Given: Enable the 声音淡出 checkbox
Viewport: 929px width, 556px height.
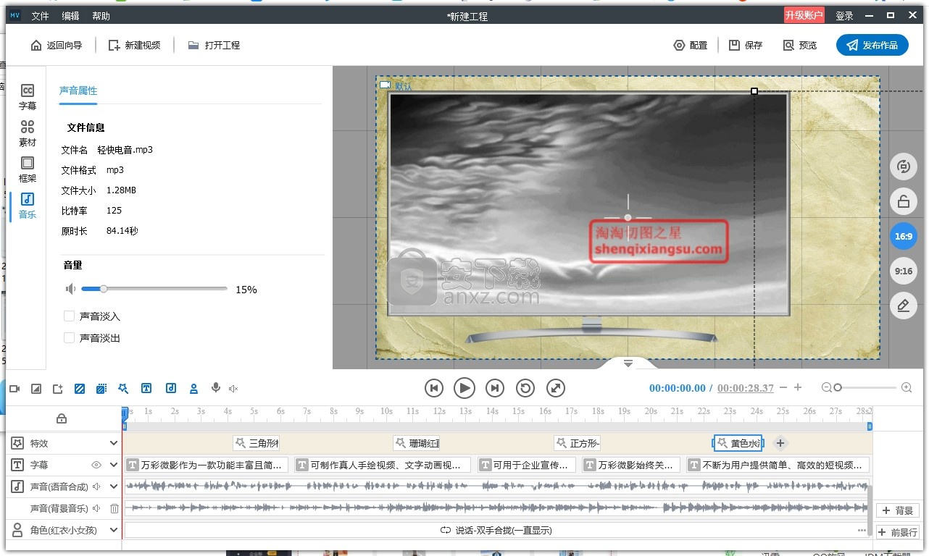Looking at the screenshot, I should pos(70,338).
